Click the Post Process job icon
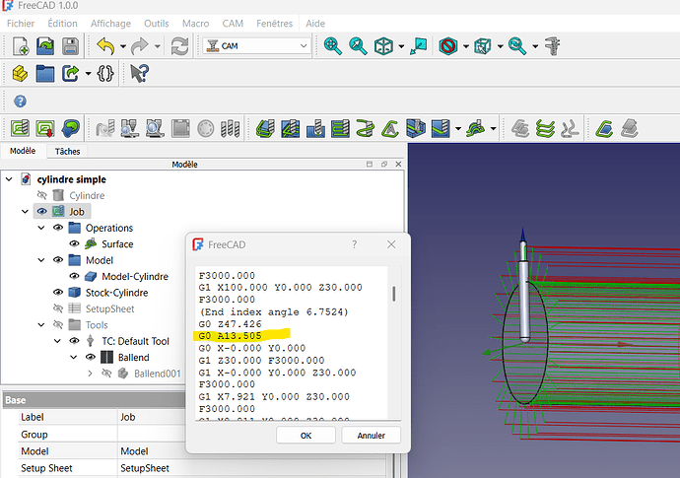 pyautogui.click(x=45, y=129)
